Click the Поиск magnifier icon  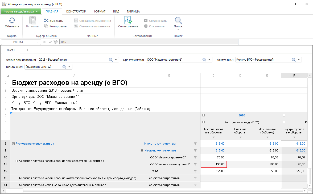178,20
